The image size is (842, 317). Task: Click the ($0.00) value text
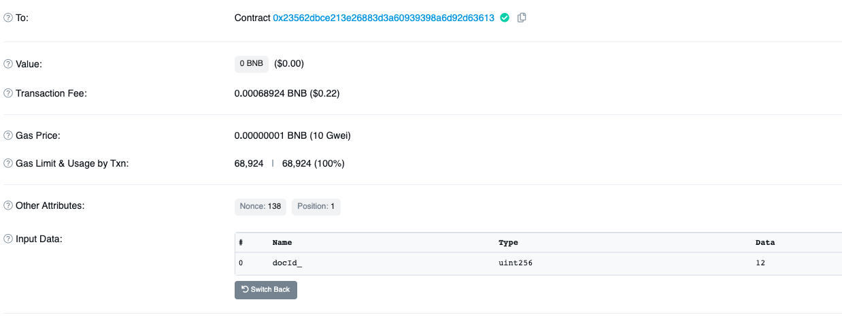(x=289, y=63)
